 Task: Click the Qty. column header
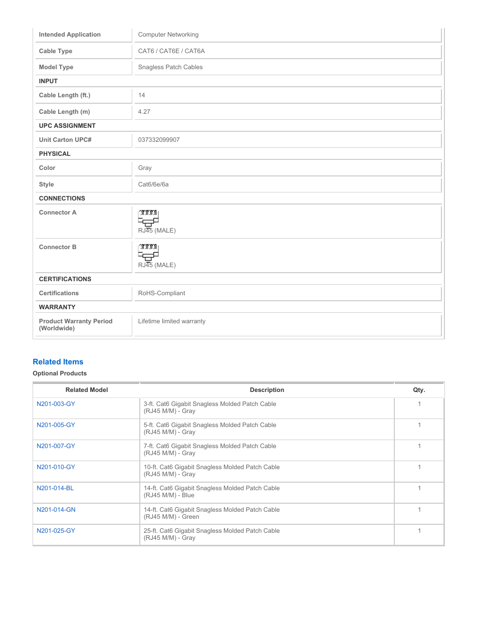[x=419, y=390]
